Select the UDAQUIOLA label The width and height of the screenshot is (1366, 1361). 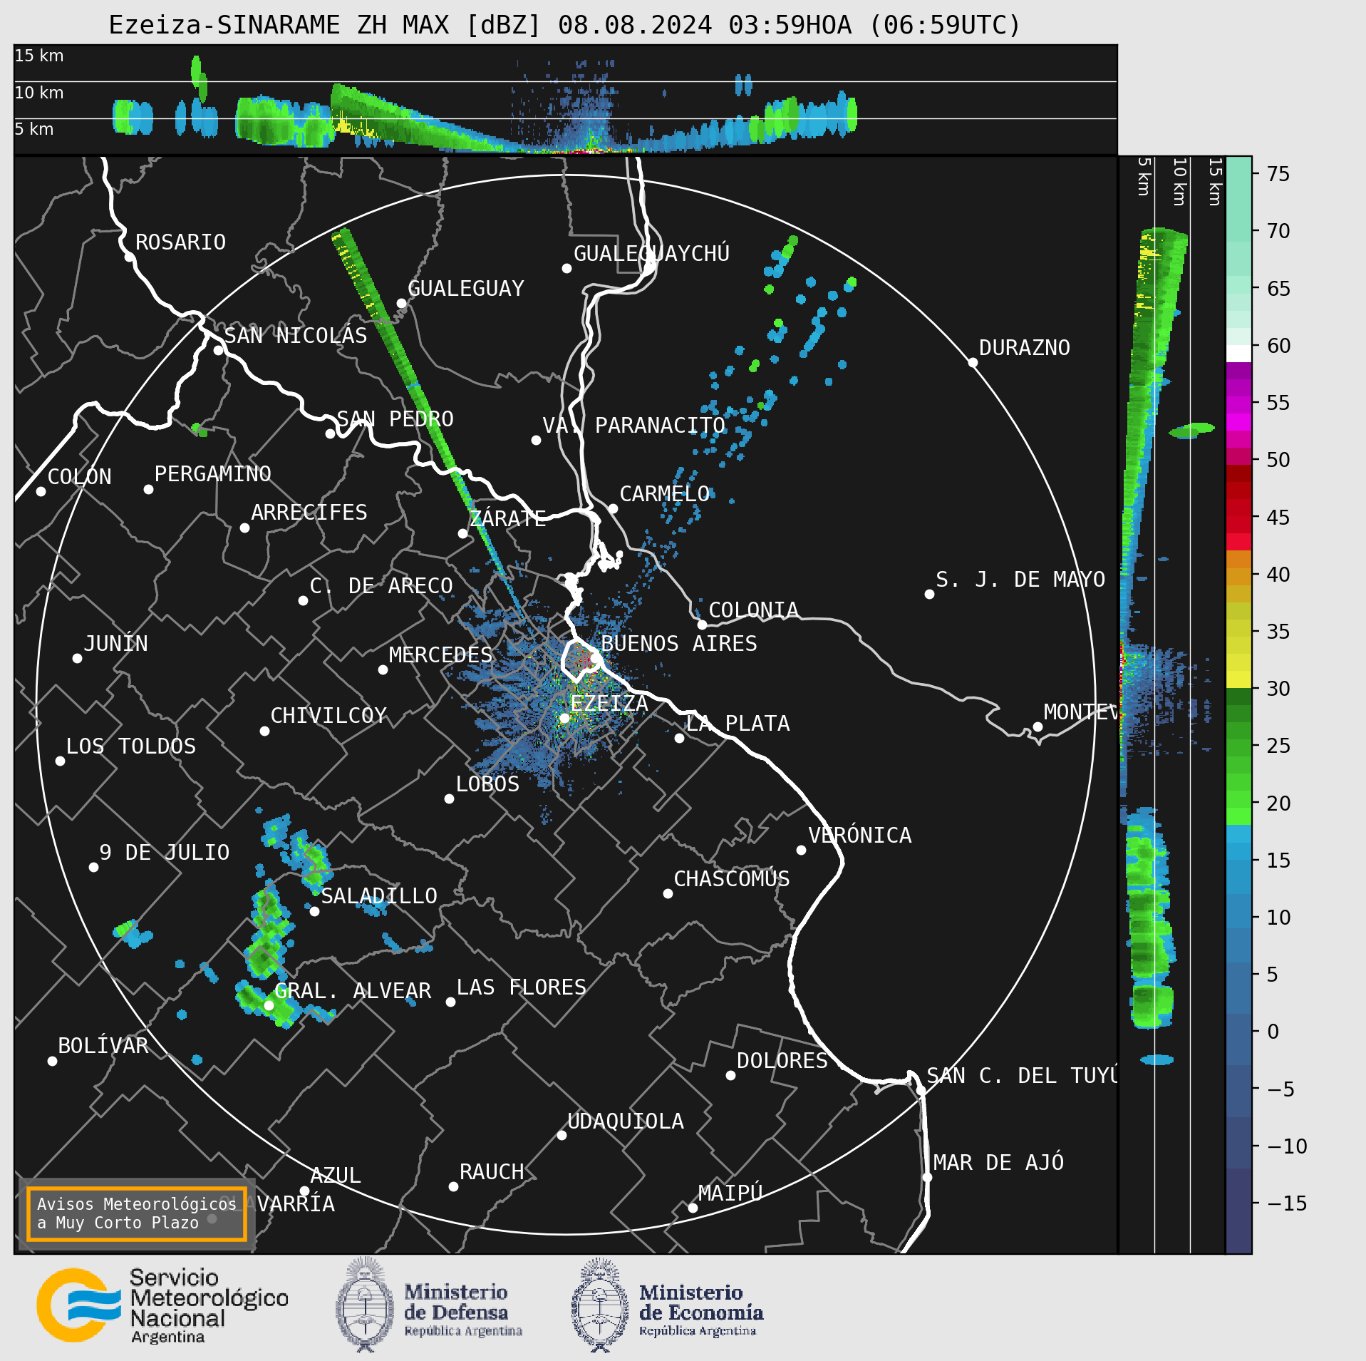(626, 1121)
